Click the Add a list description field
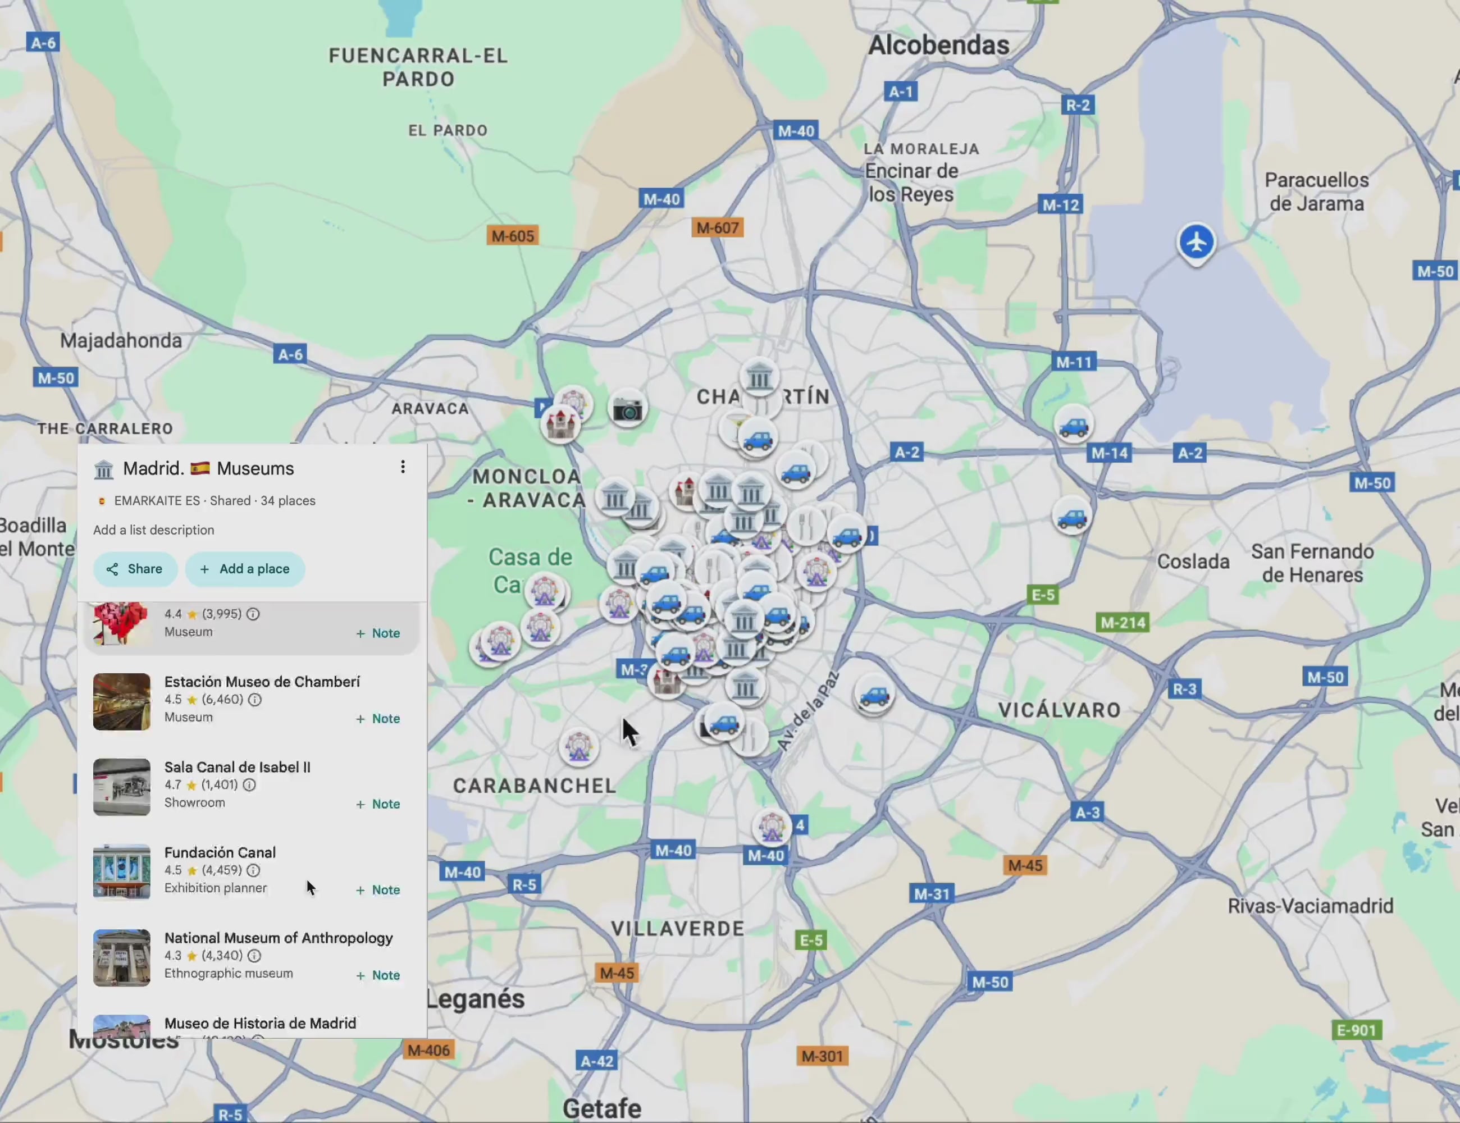 point(154,529)
